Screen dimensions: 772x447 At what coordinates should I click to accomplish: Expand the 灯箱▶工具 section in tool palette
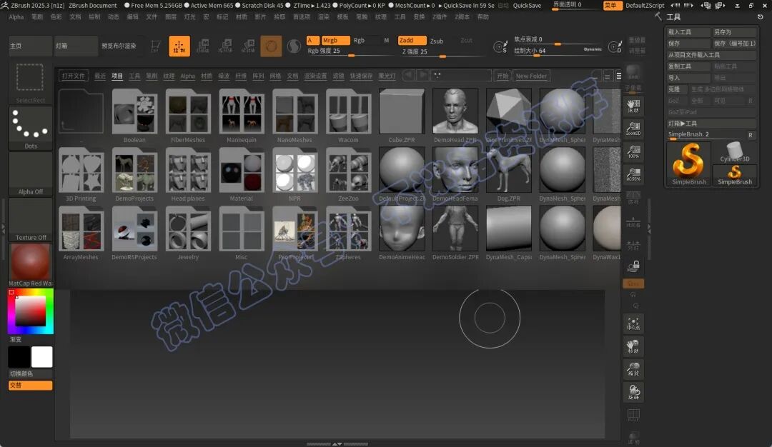pyautogui.click(x=711, y=124)
